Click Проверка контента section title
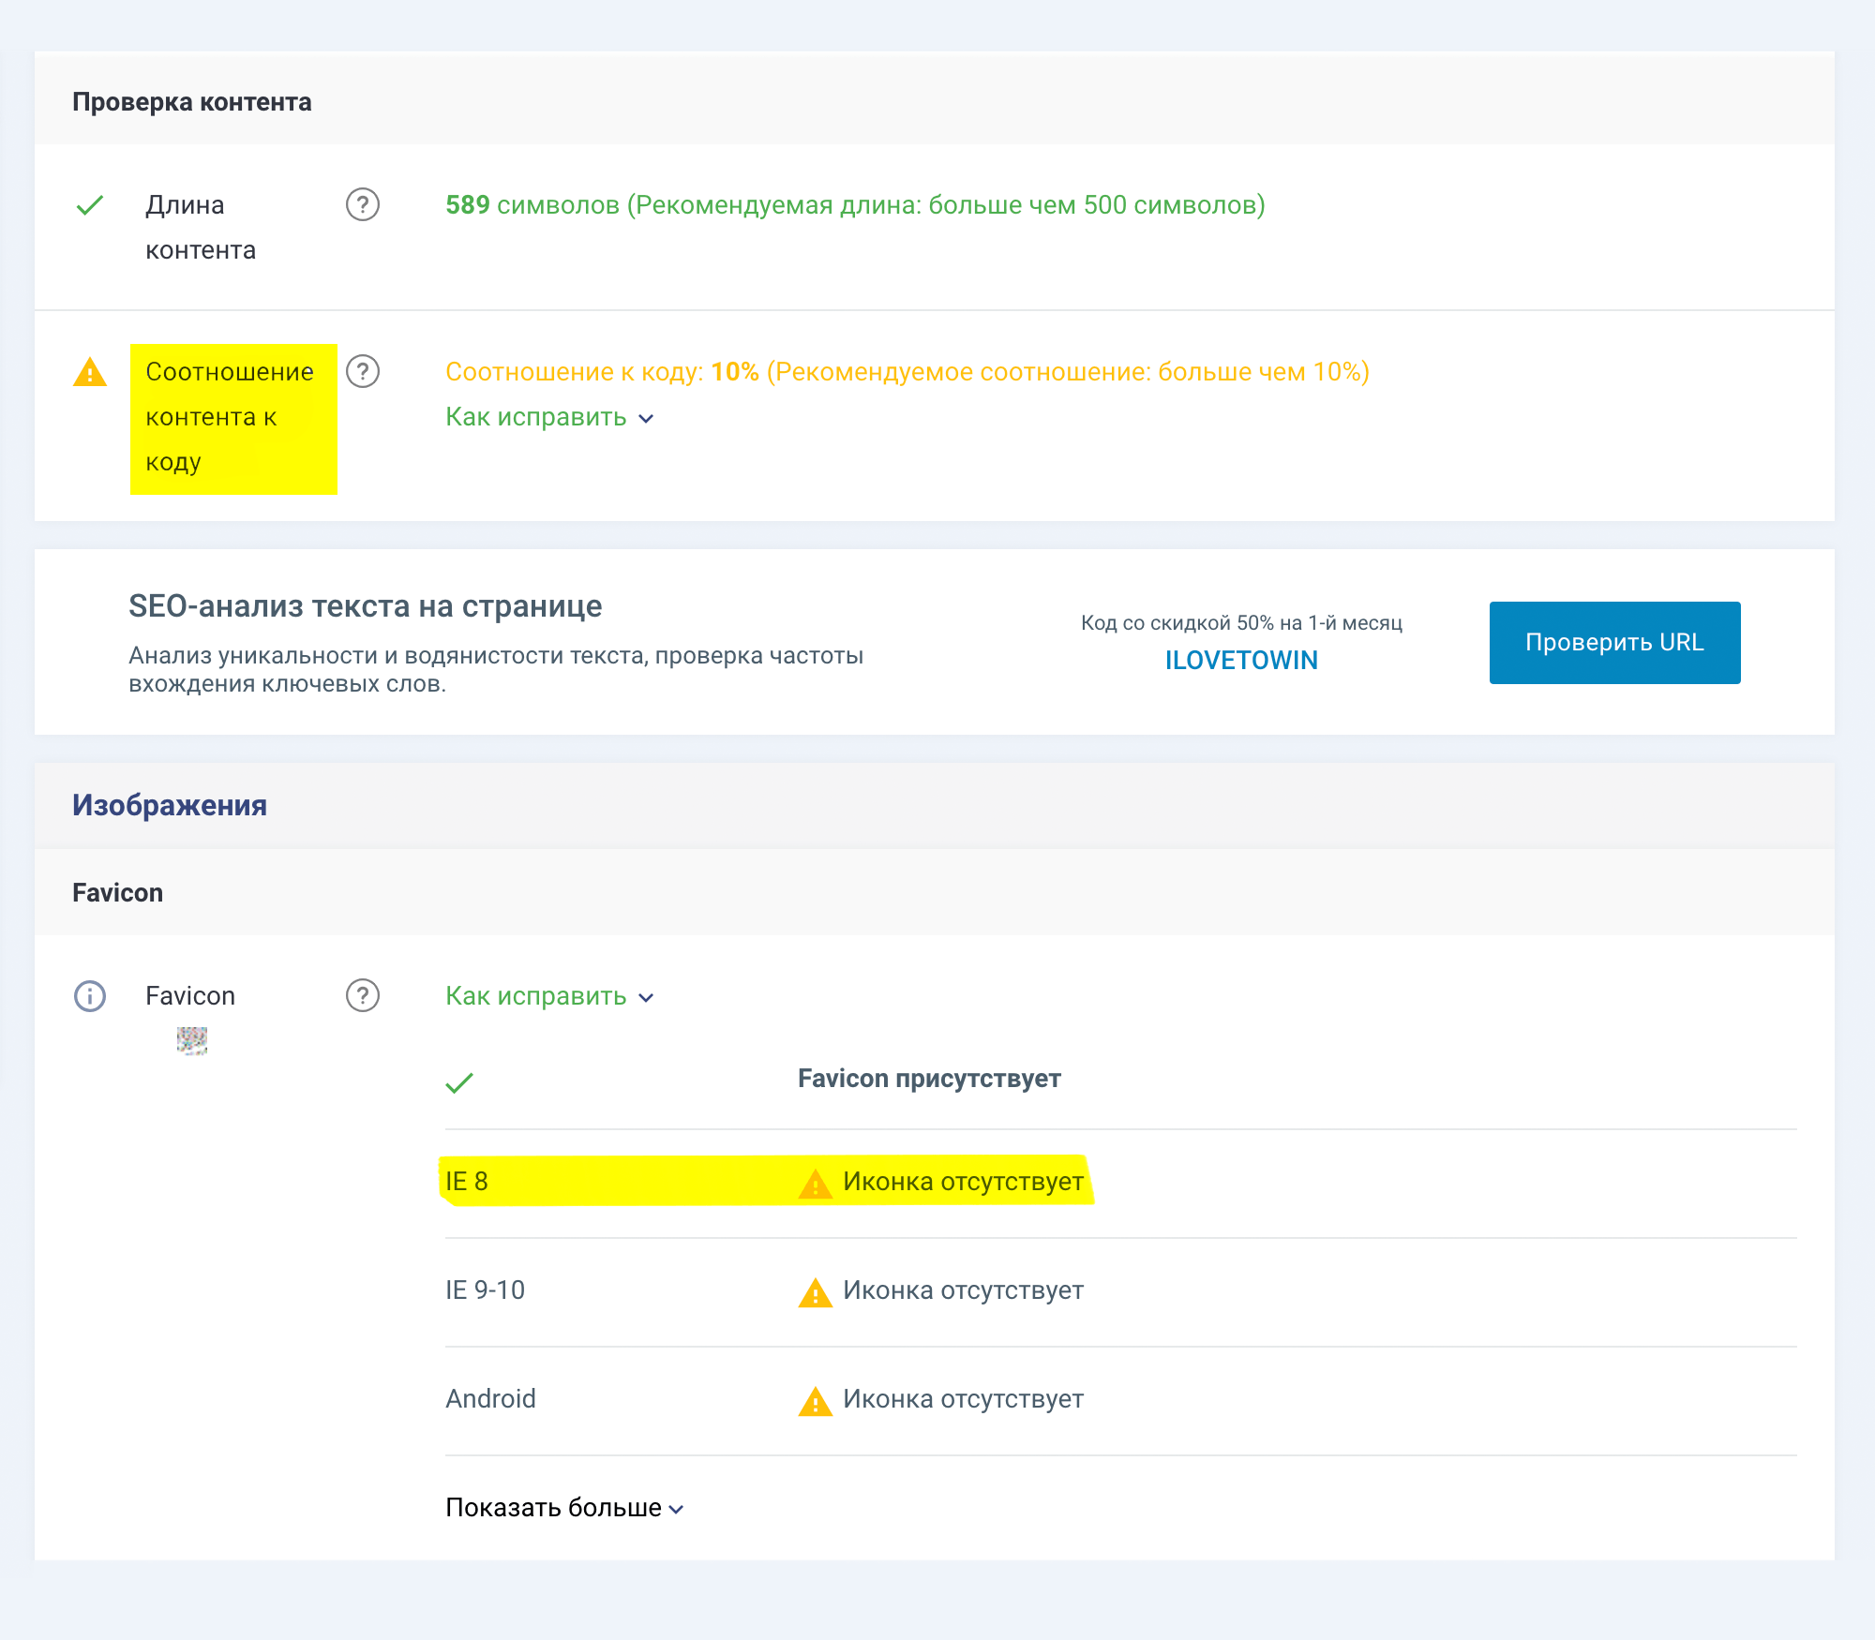1875x1640 pixels. pyautogui.click(x=191, y=101)
